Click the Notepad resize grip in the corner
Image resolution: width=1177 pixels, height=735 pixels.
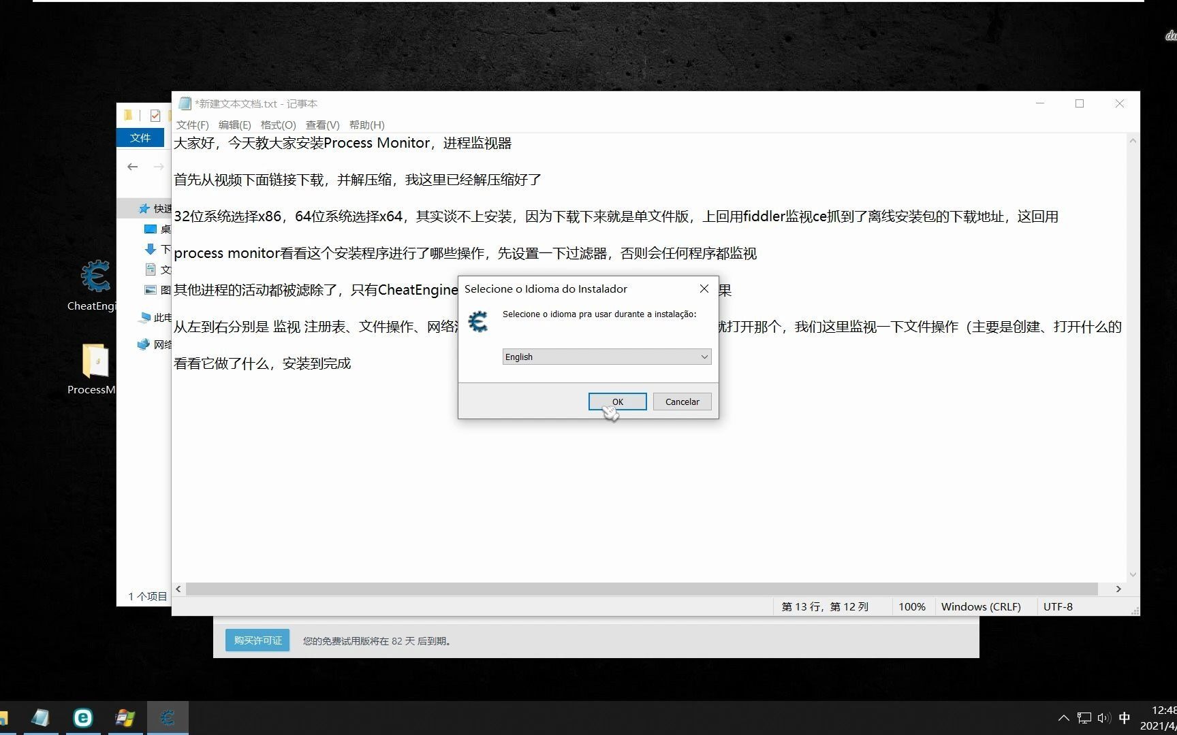tap(1134, 610)
